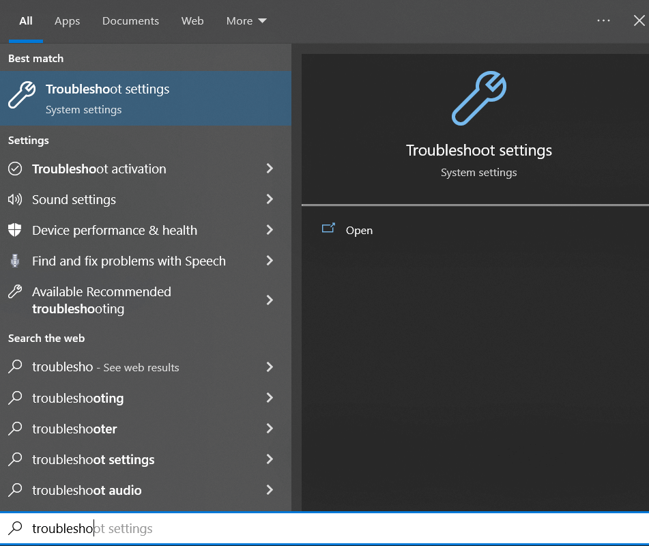Click the microphone icon for Speech problems
The width and height of the screenshot is (649, 546).
click(x=15, y=261)
